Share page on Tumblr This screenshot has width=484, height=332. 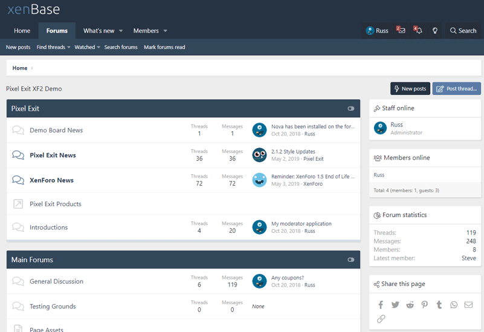click(439, 305)
